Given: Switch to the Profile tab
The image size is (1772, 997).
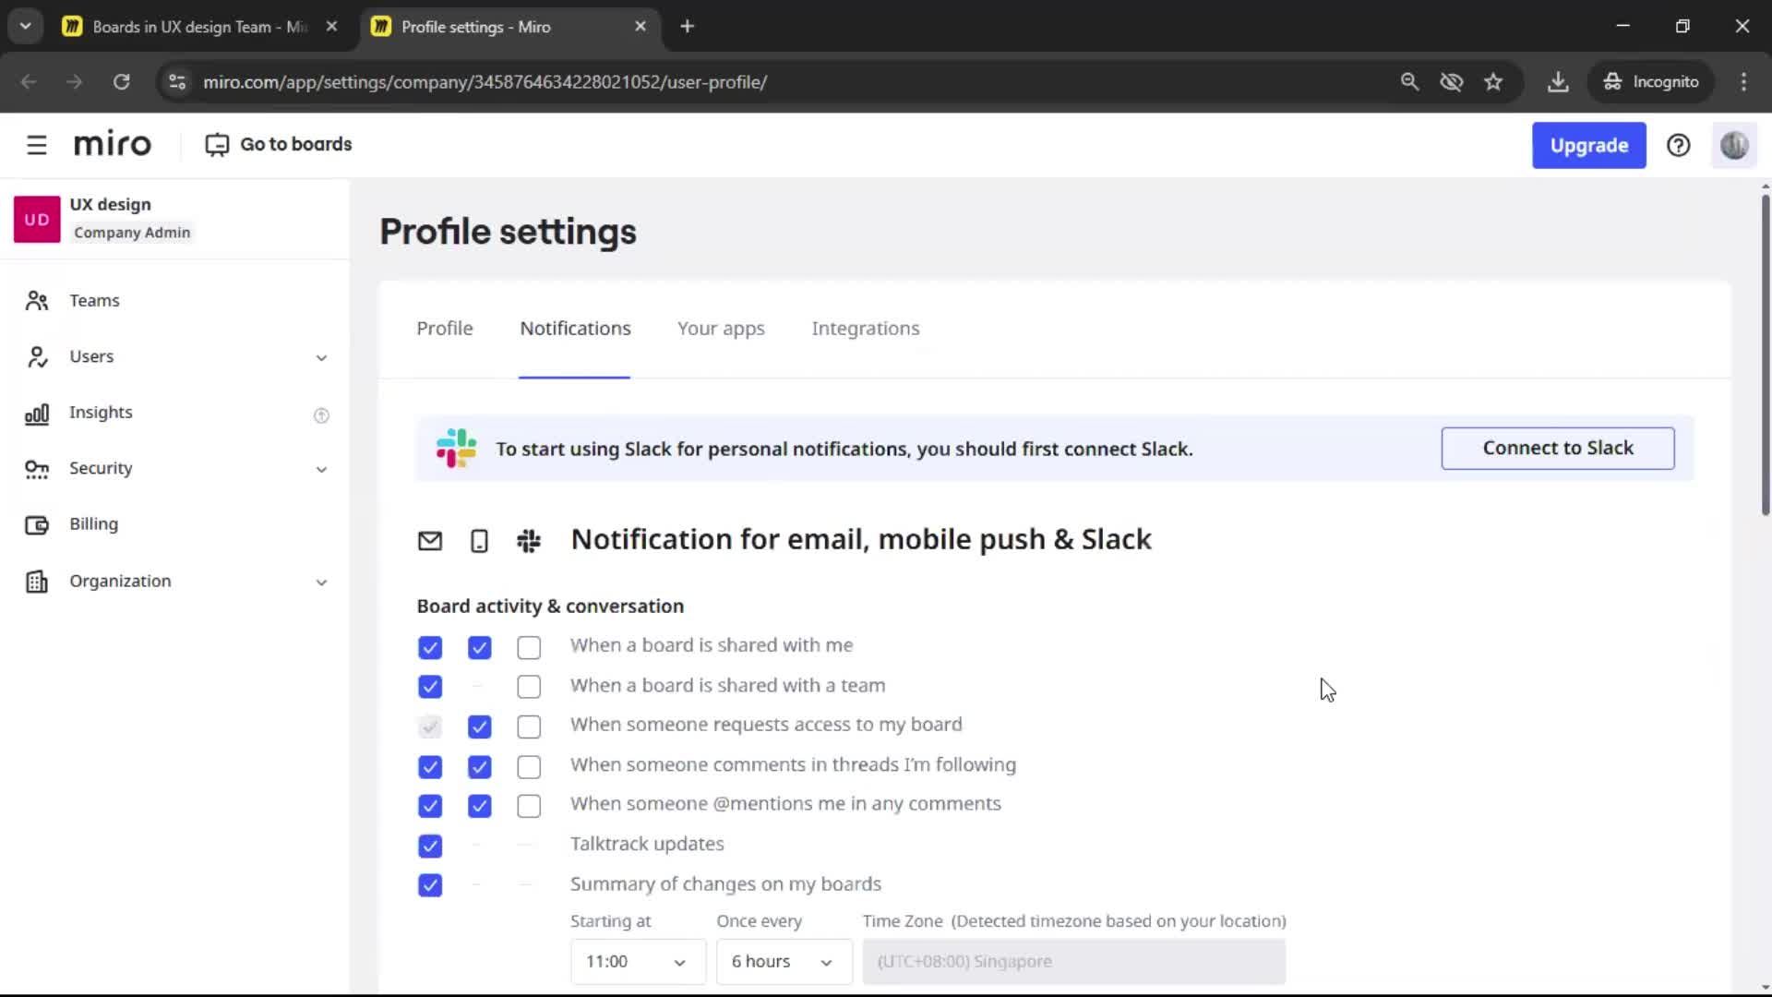Looking at the screenshot, I should [x=445, y=329].
